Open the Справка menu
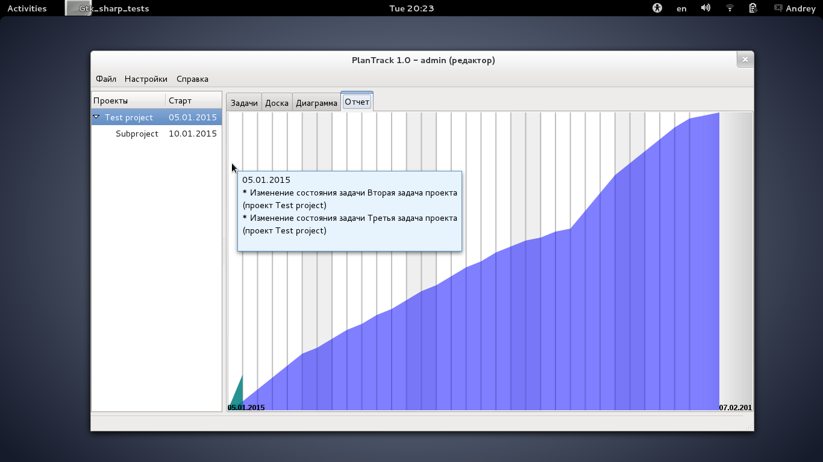Viewport: 823px width, 462px height. coord(192,79)
